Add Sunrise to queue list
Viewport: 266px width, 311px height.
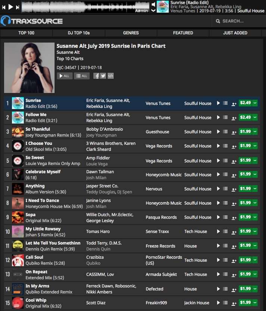tap(225, 103)
